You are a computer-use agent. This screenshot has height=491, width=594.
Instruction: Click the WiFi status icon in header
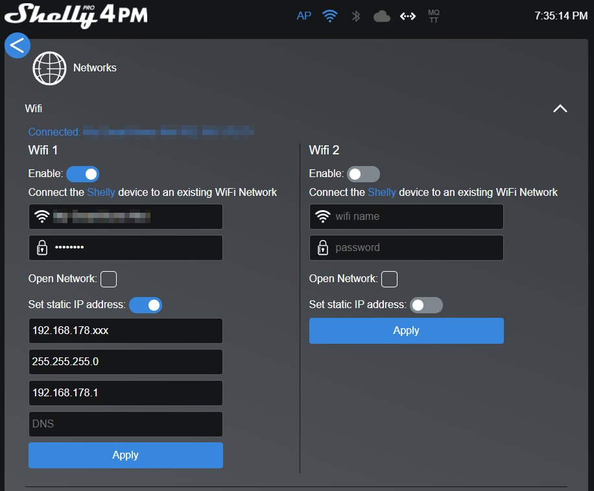point(330,16)
